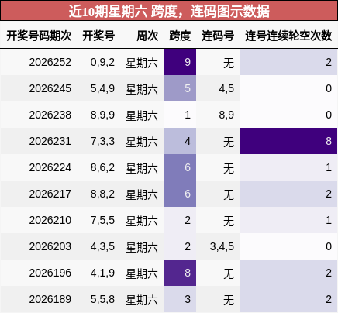Click the 连号连续轮空次数 column header
The image size is (338, 313).
(x=288, y=36)
